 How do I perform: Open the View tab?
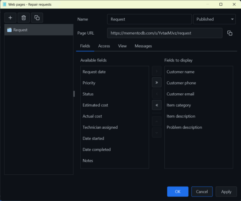tap(123, 46)
